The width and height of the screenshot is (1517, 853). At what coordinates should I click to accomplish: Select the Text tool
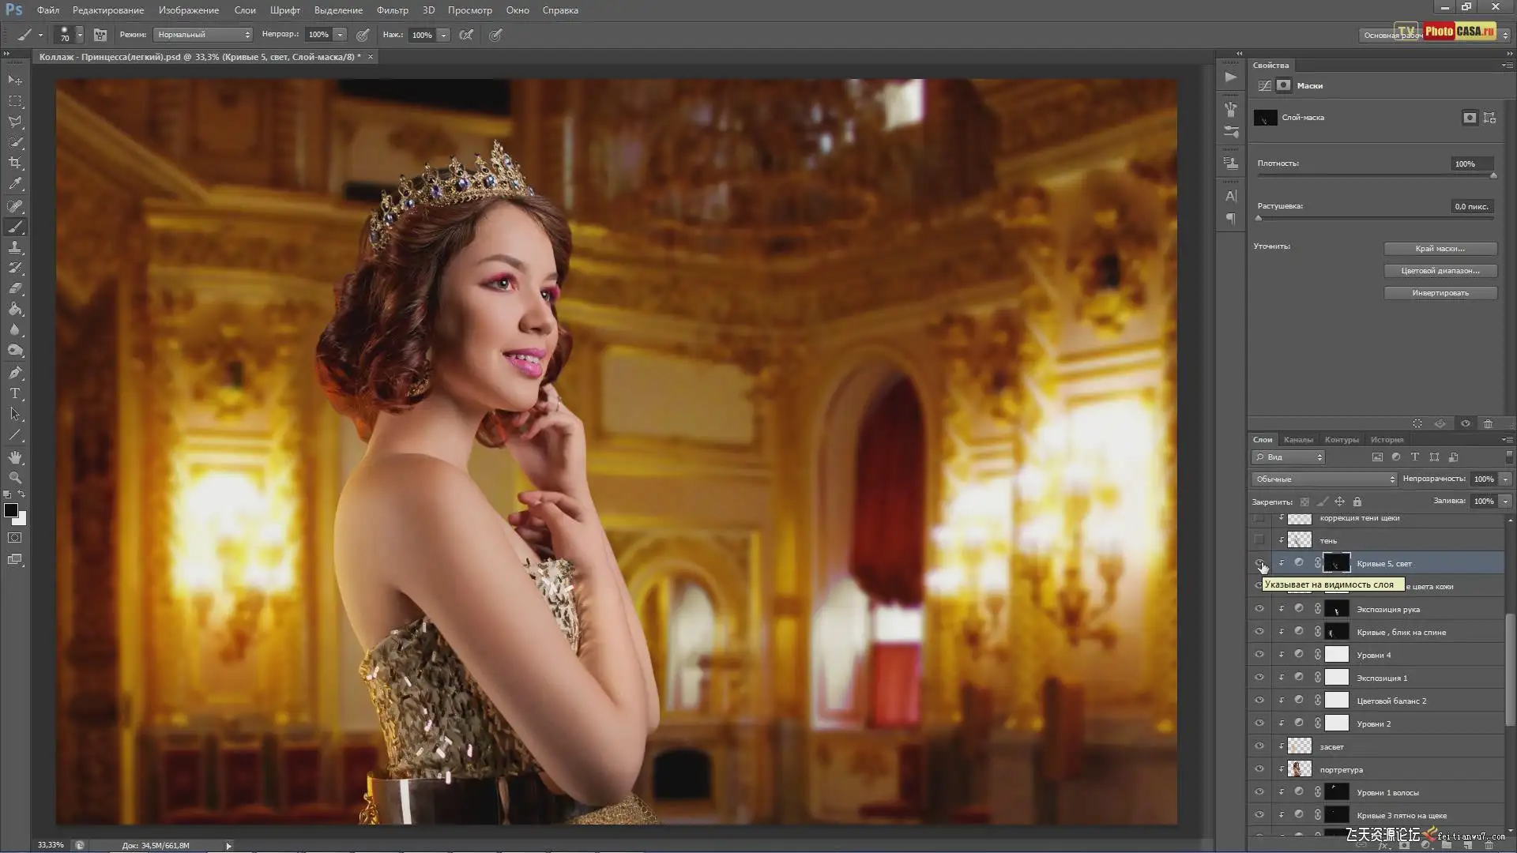click(x=15, y=393)
